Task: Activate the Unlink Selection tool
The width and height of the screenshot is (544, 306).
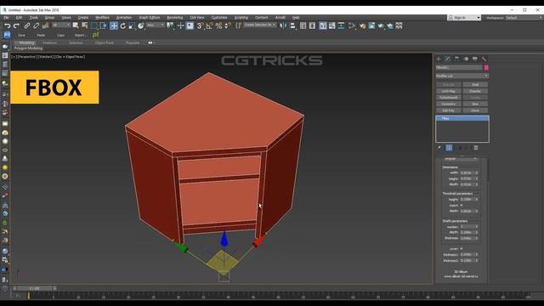Action: pos(36,25)
